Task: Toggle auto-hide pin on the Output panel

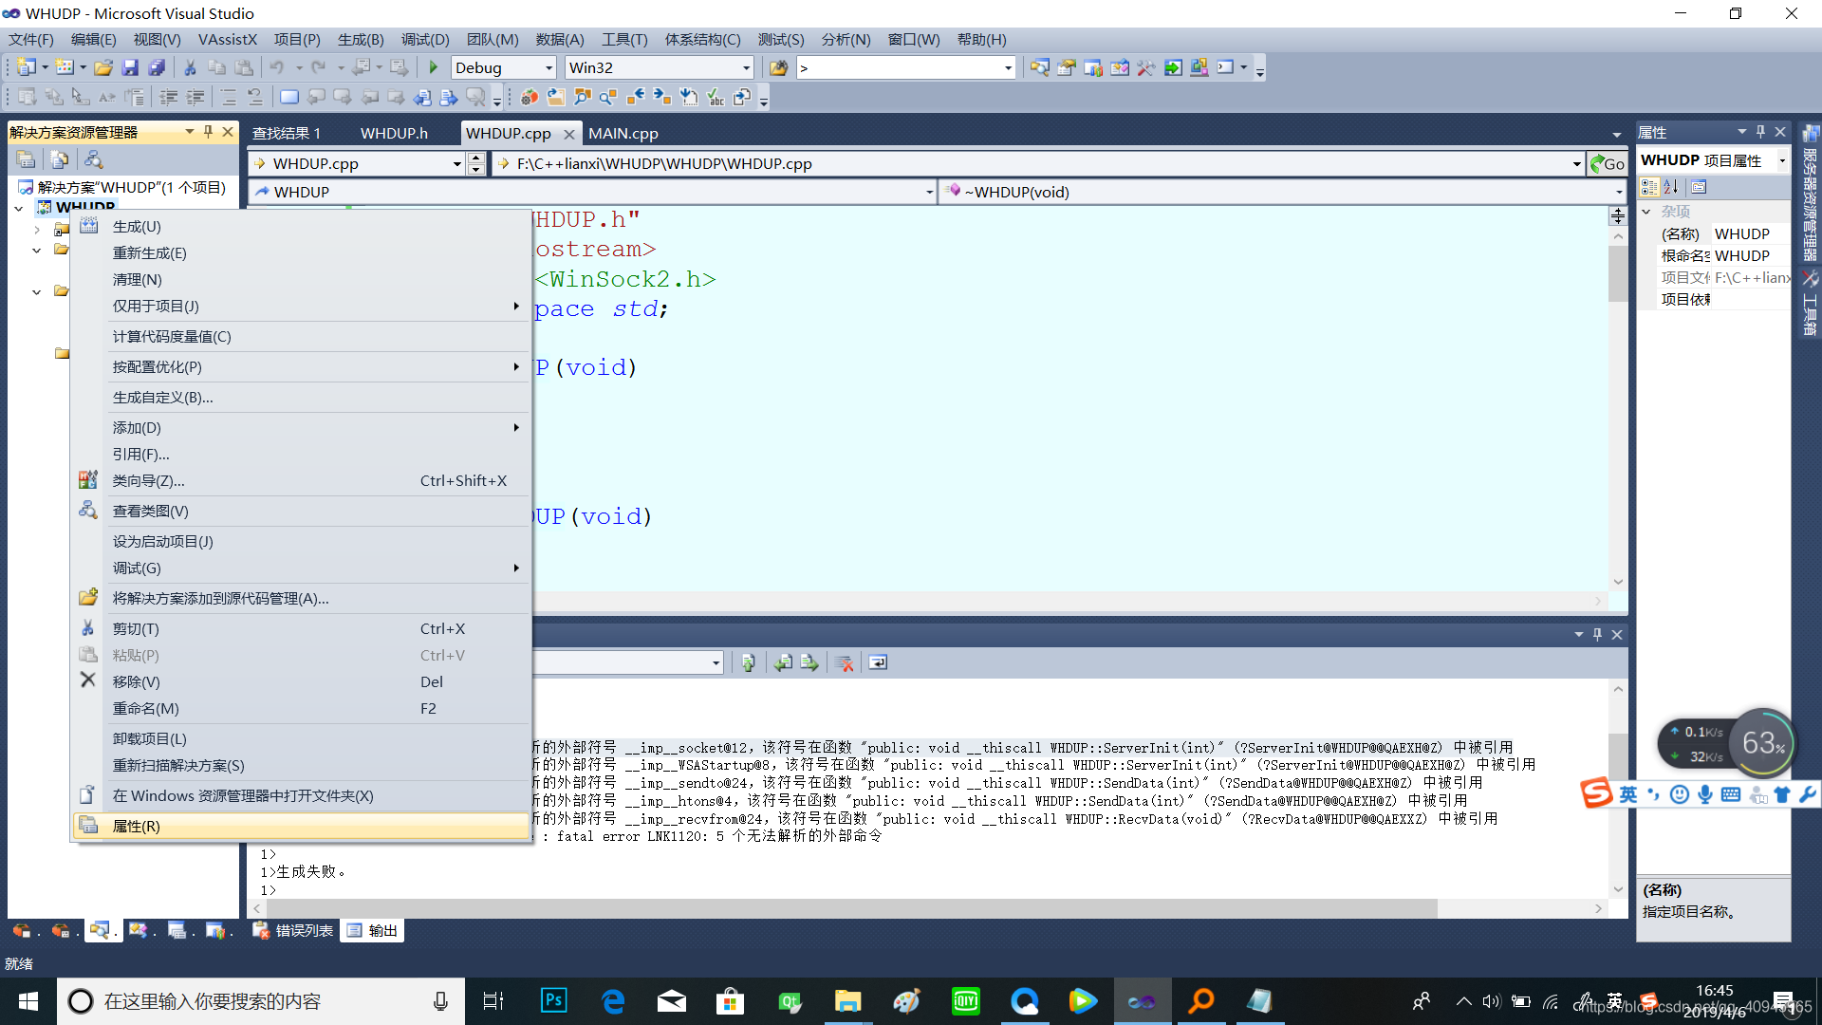Action: click(1597, 634)
